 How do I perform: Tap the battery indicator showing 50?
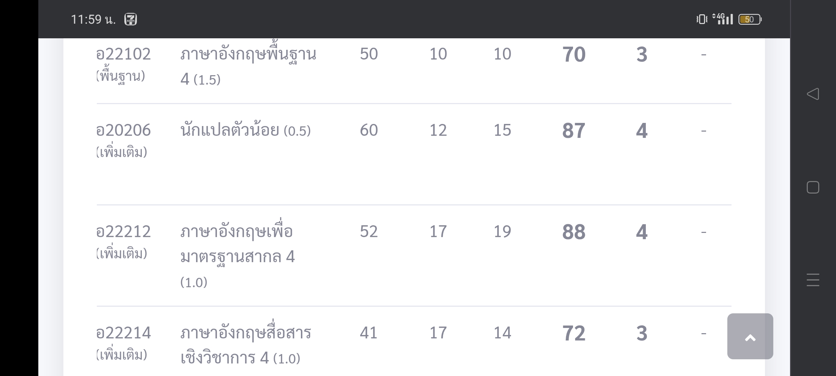pyautogui.click(x=750, y=19)
